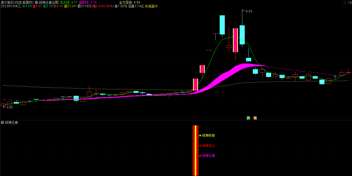The height and width of the screenshot is (176, 352).
Task: Click the 机械基件 sector link
Action: coord(151,6)
